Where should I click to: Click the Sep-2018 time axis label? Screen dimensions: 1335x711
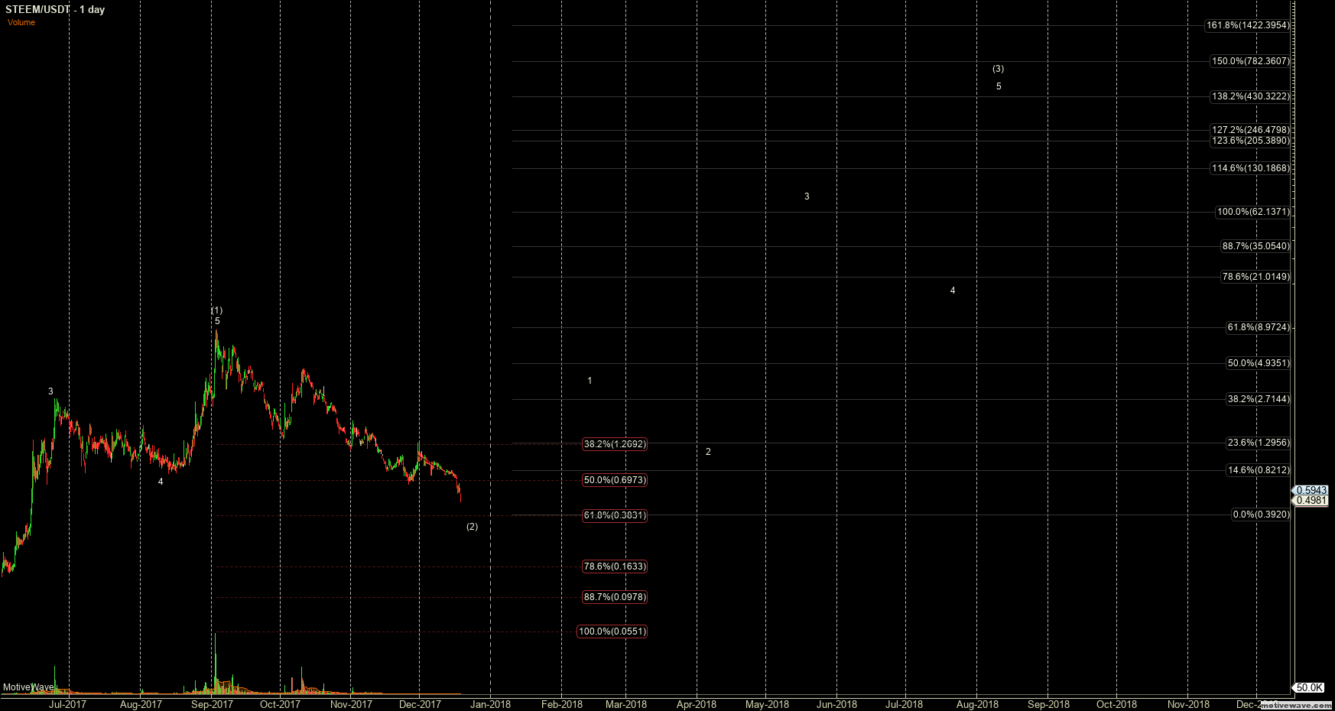[x=1048, y=704]
